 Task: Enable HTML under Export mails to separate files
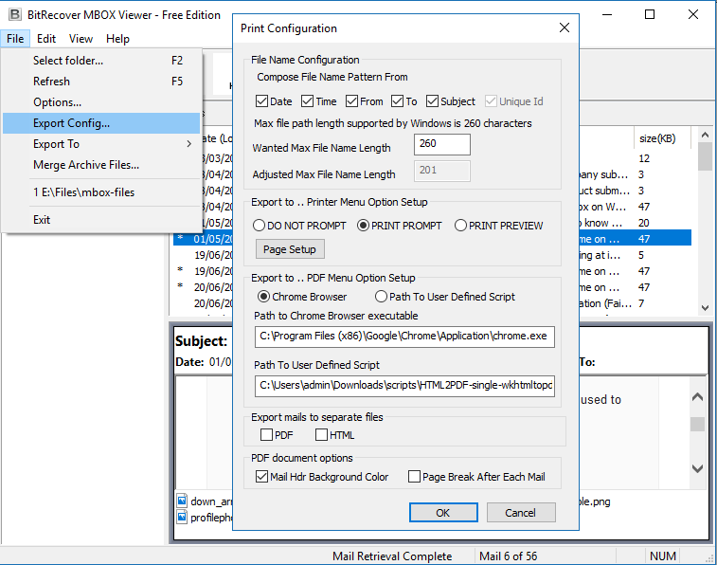pos(321,434)
